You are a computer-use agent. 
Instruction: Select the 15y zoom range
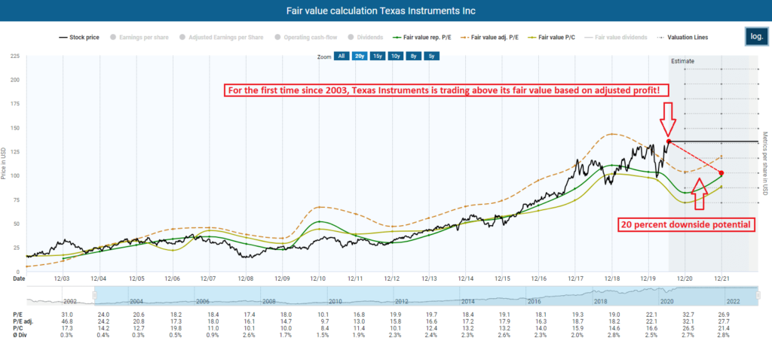click(377, 56)
